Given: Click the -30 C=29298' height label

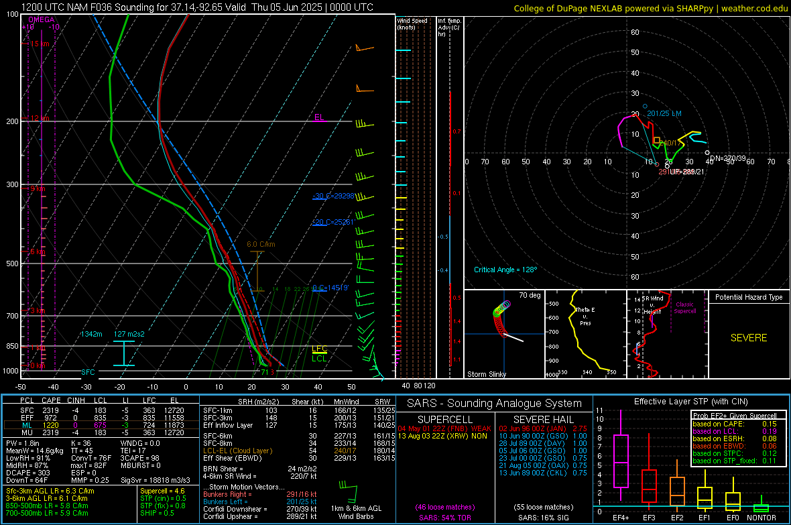Looking at the screenshot, I should pyautogui.click(x=333, y=196).
